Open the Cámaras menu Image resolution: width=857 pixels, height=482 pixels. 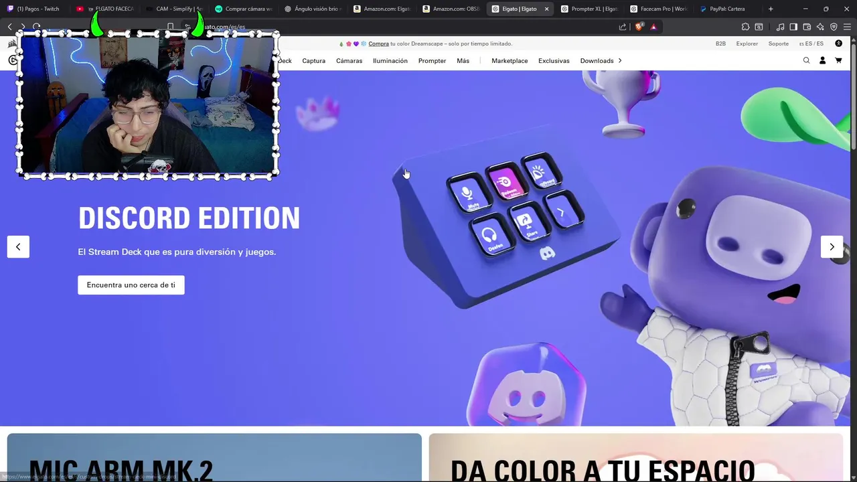[x=349, y=61]
